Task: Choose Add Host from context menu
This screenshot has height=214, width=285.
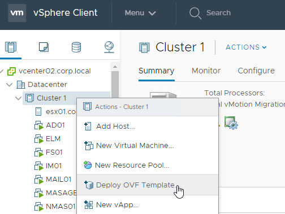Action: coord(148,126)
